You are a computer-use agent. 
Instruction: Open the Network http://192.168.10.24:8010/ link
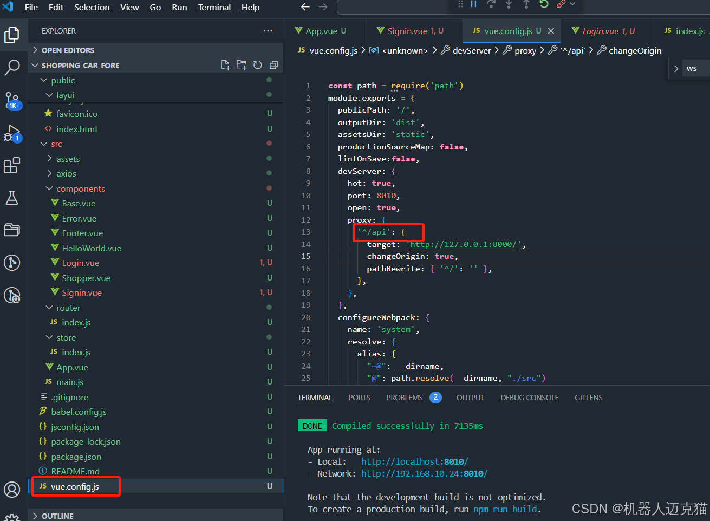click(424, 473)
